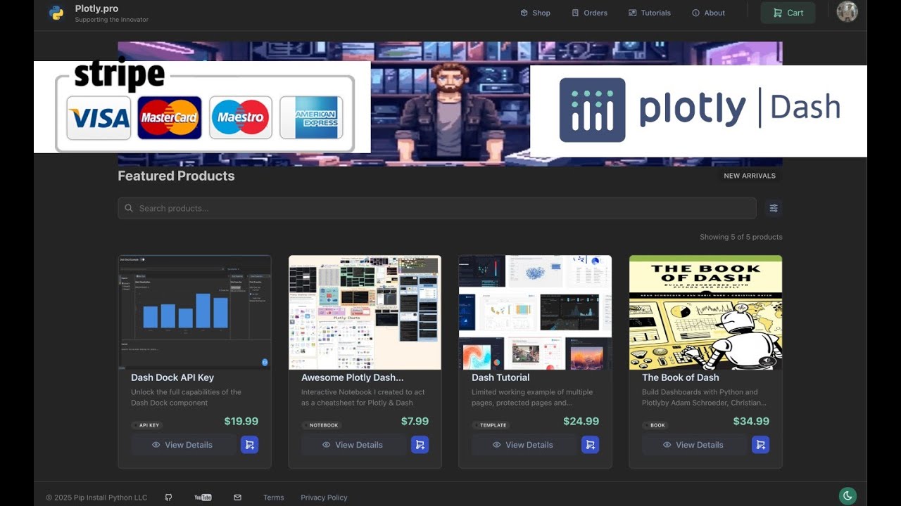901x506 pixels.
Task: Click the Orders icon in navigation
Action: point(575,13)
